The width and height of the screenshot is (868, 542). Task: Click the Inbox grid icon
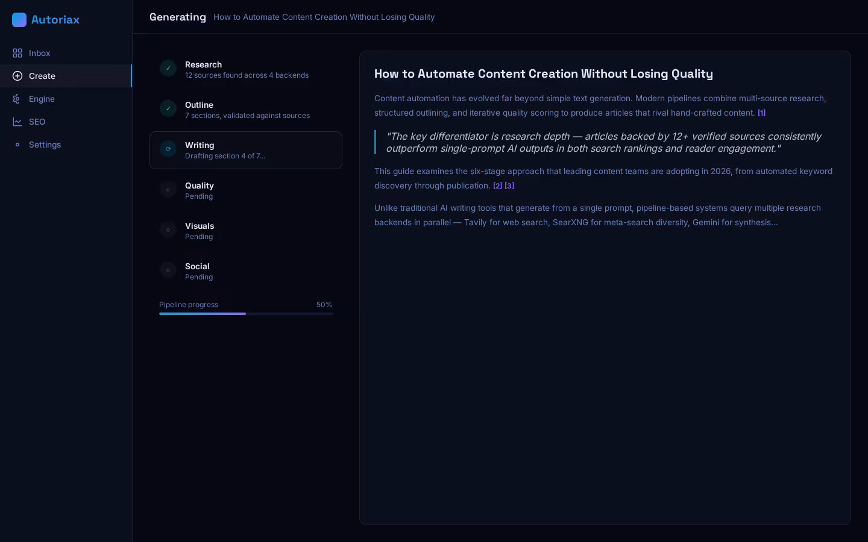17,53
